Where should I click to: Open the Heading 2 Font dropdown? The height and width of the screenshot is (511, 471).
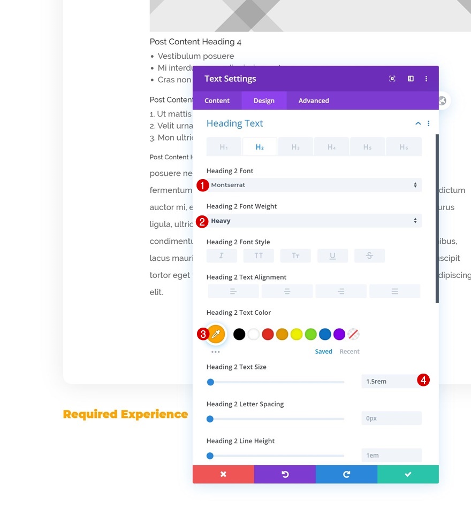coord(314,185)
